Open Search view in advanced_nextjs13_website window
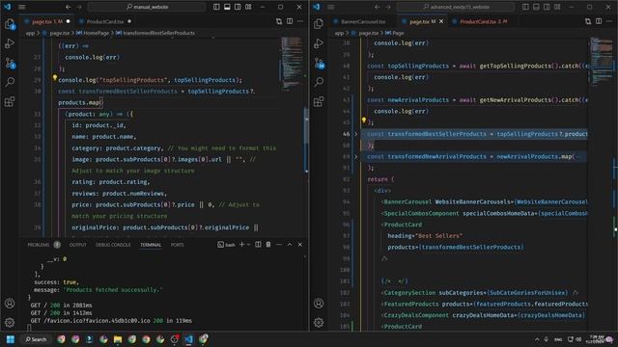The height and width of the screenshot is (347, 618). point(319,82)
